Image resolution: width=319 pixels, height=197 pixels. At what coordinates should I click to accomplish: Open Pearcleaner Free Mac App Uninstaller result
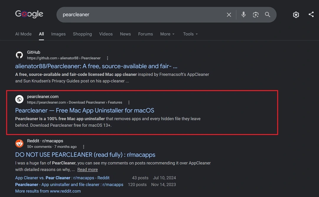pos(85,110)
